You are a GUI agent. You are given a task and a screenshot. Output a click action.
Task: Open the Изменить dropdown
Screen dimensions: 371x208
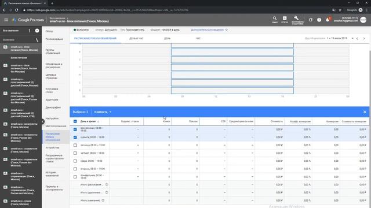click(103, 112)
